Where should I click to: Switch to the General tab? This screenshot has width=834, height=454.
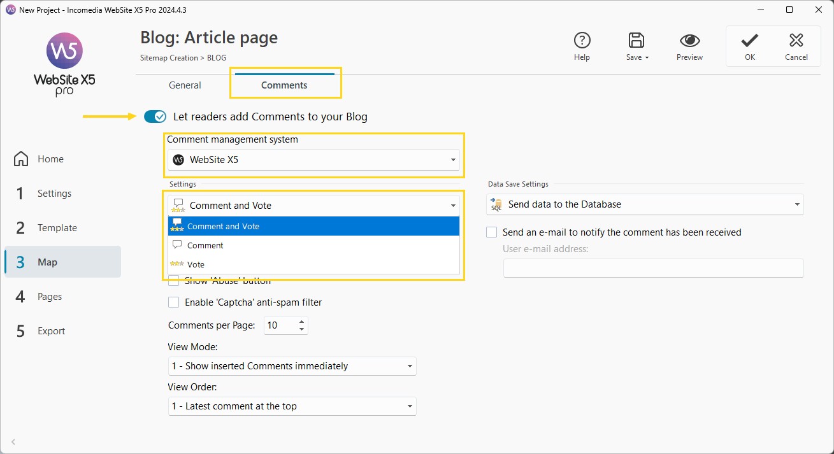(185, 85)
